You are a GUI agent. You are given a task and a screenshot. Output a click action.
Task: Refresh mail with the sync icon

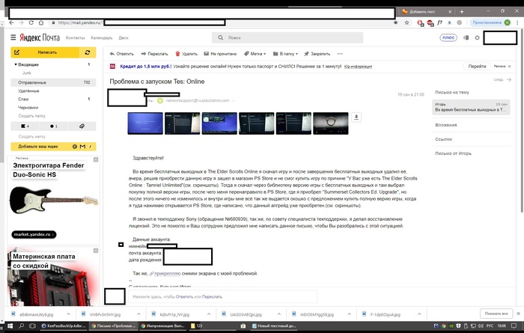click(88, 52)
